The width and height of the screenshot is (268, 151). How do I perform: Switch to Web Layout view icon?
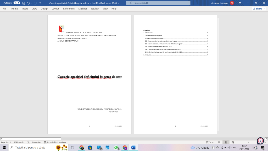click(232, 142)
